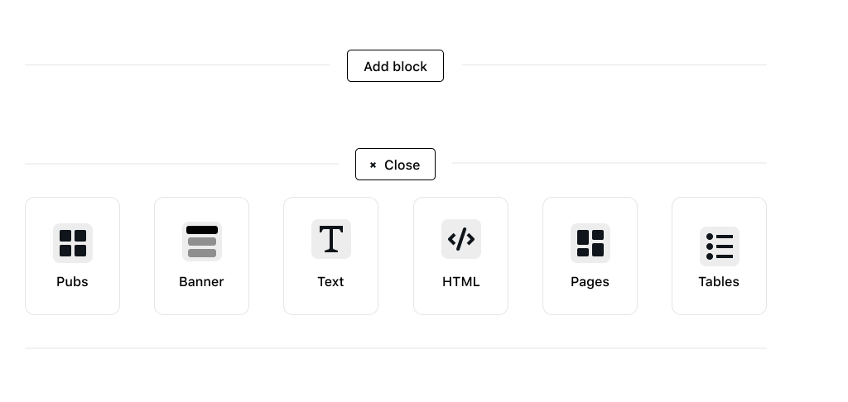
Task: Click the small x icon beside Close
Action: [373, 165]
